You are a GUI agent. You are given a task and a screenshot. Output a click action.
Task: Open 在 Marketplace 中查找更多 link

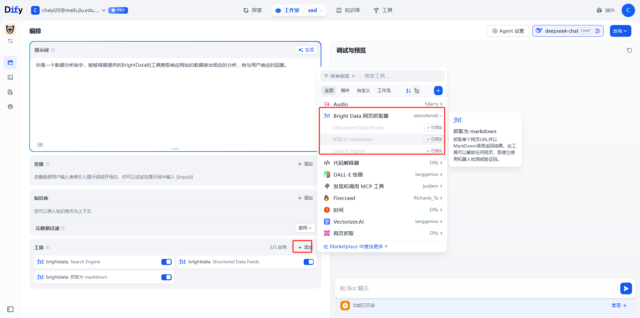pyautogui.click(x=355, y=247)
